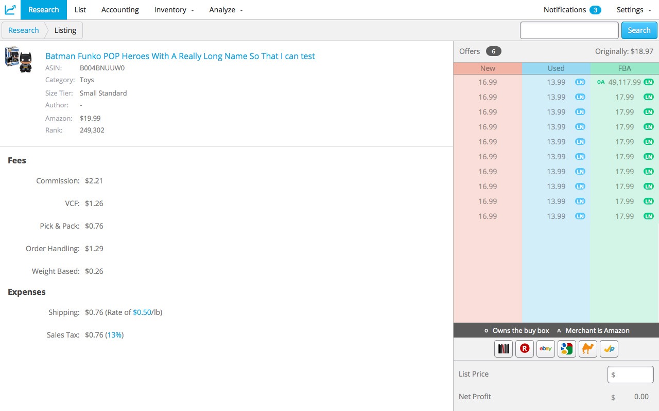Click the Offers count badge showing 6
The width and height of the screenshot is (659, 411).
click(x=493, y=51)
